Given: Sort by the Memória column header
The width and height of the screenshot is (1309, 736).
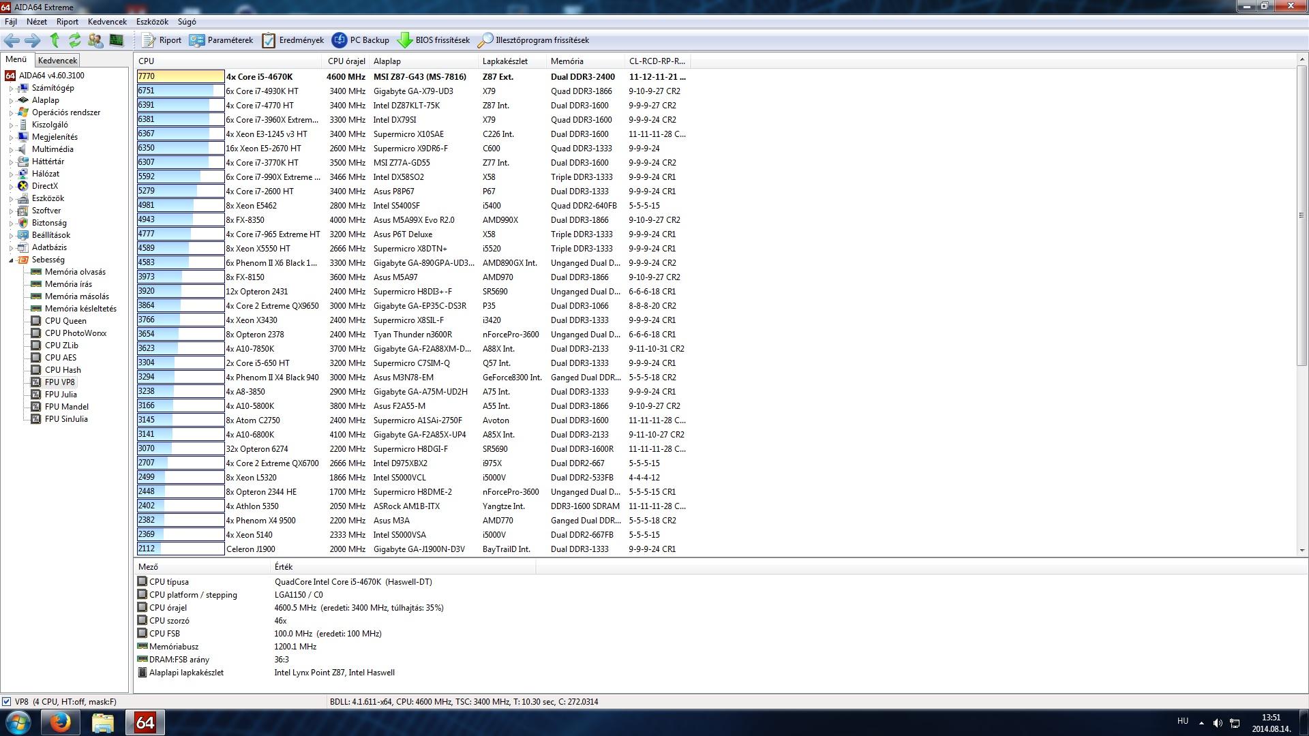Looking at the screenshot, I should coord(585,61).
